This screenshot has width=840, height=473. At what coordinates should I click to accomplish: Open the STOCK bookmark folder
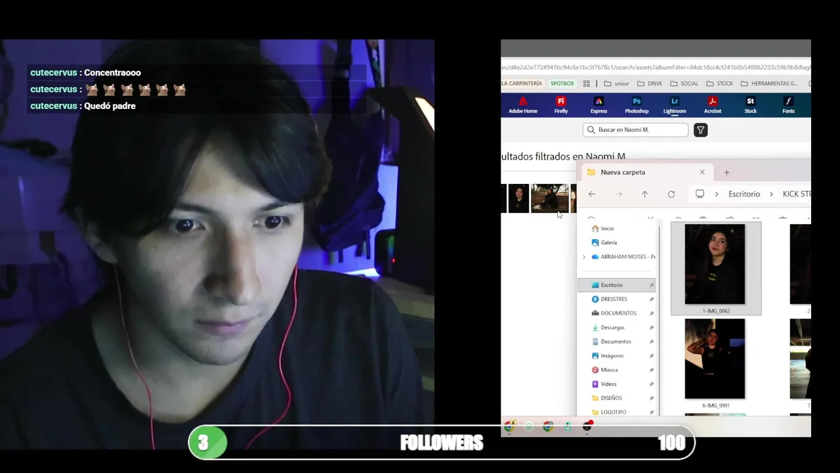tap(720, 83)
